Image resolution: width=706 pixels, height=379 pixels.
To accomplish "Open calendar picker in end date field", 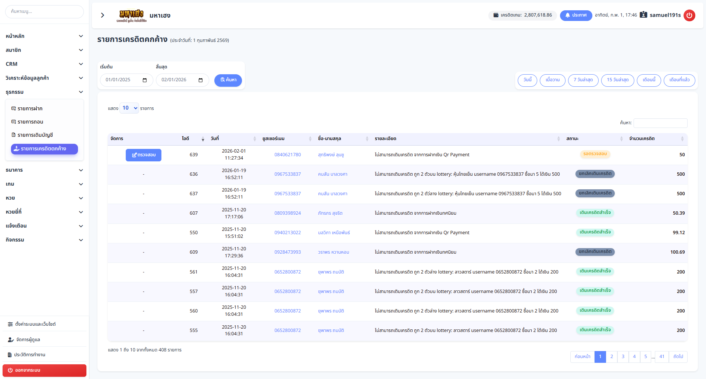I will [200, 80].
